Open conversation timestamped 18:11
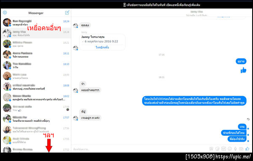Image resolution: width=253 pixels, height=161 pixels. 36,54
